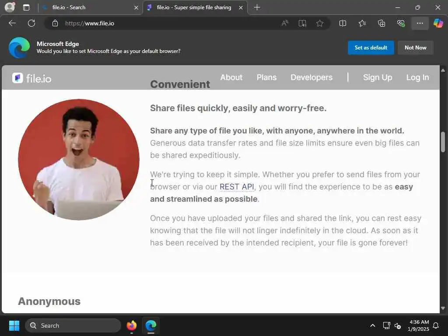Click the address bar URL

coord(89,23)
